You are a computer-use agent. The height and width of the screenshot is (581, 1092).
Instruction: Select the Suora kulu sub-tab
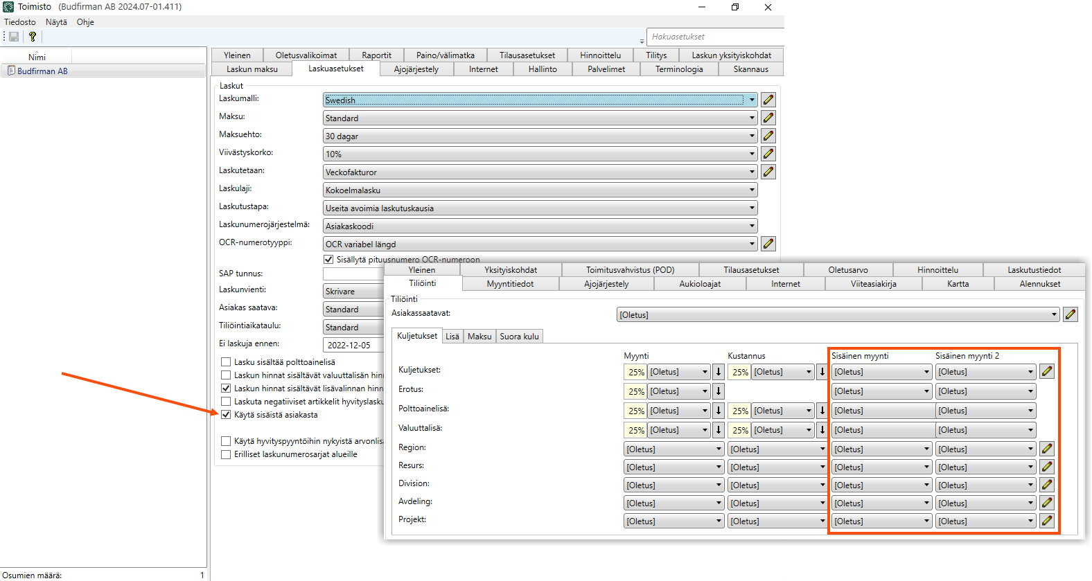coord(519,337)
